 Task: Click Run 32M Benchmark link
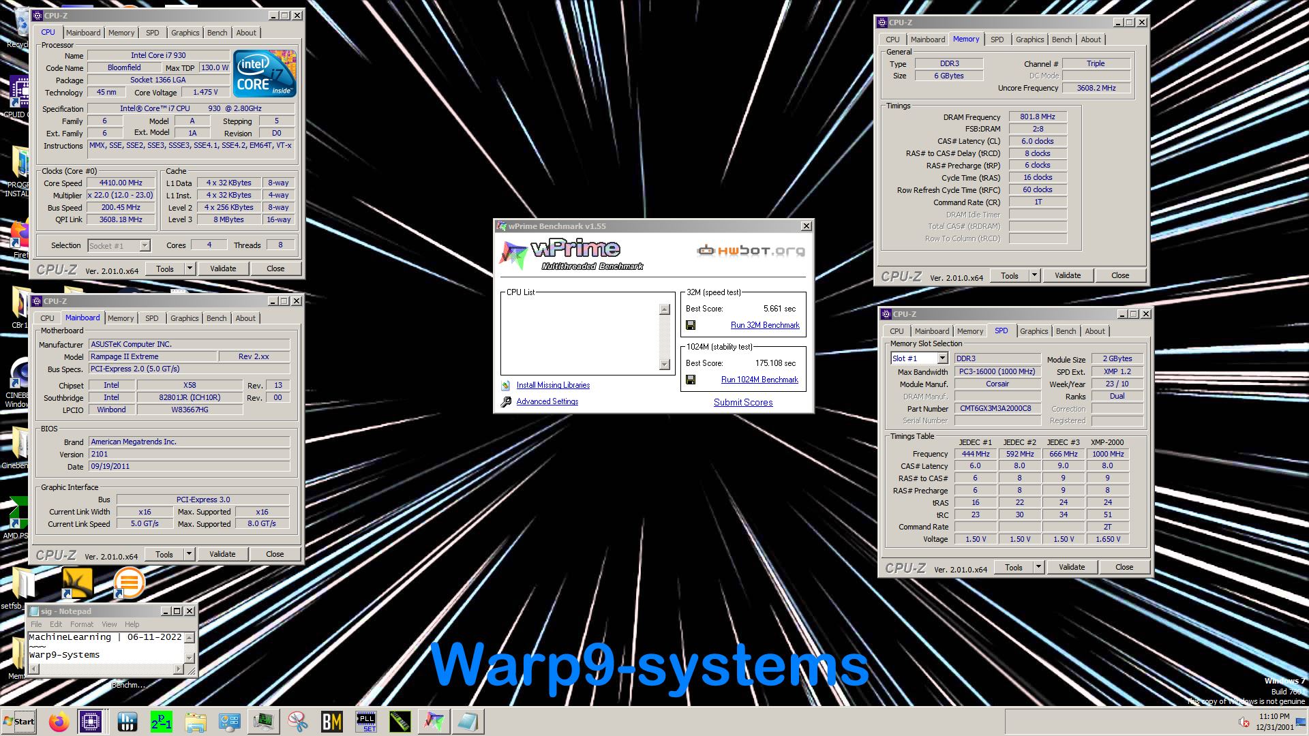(765, 325)
